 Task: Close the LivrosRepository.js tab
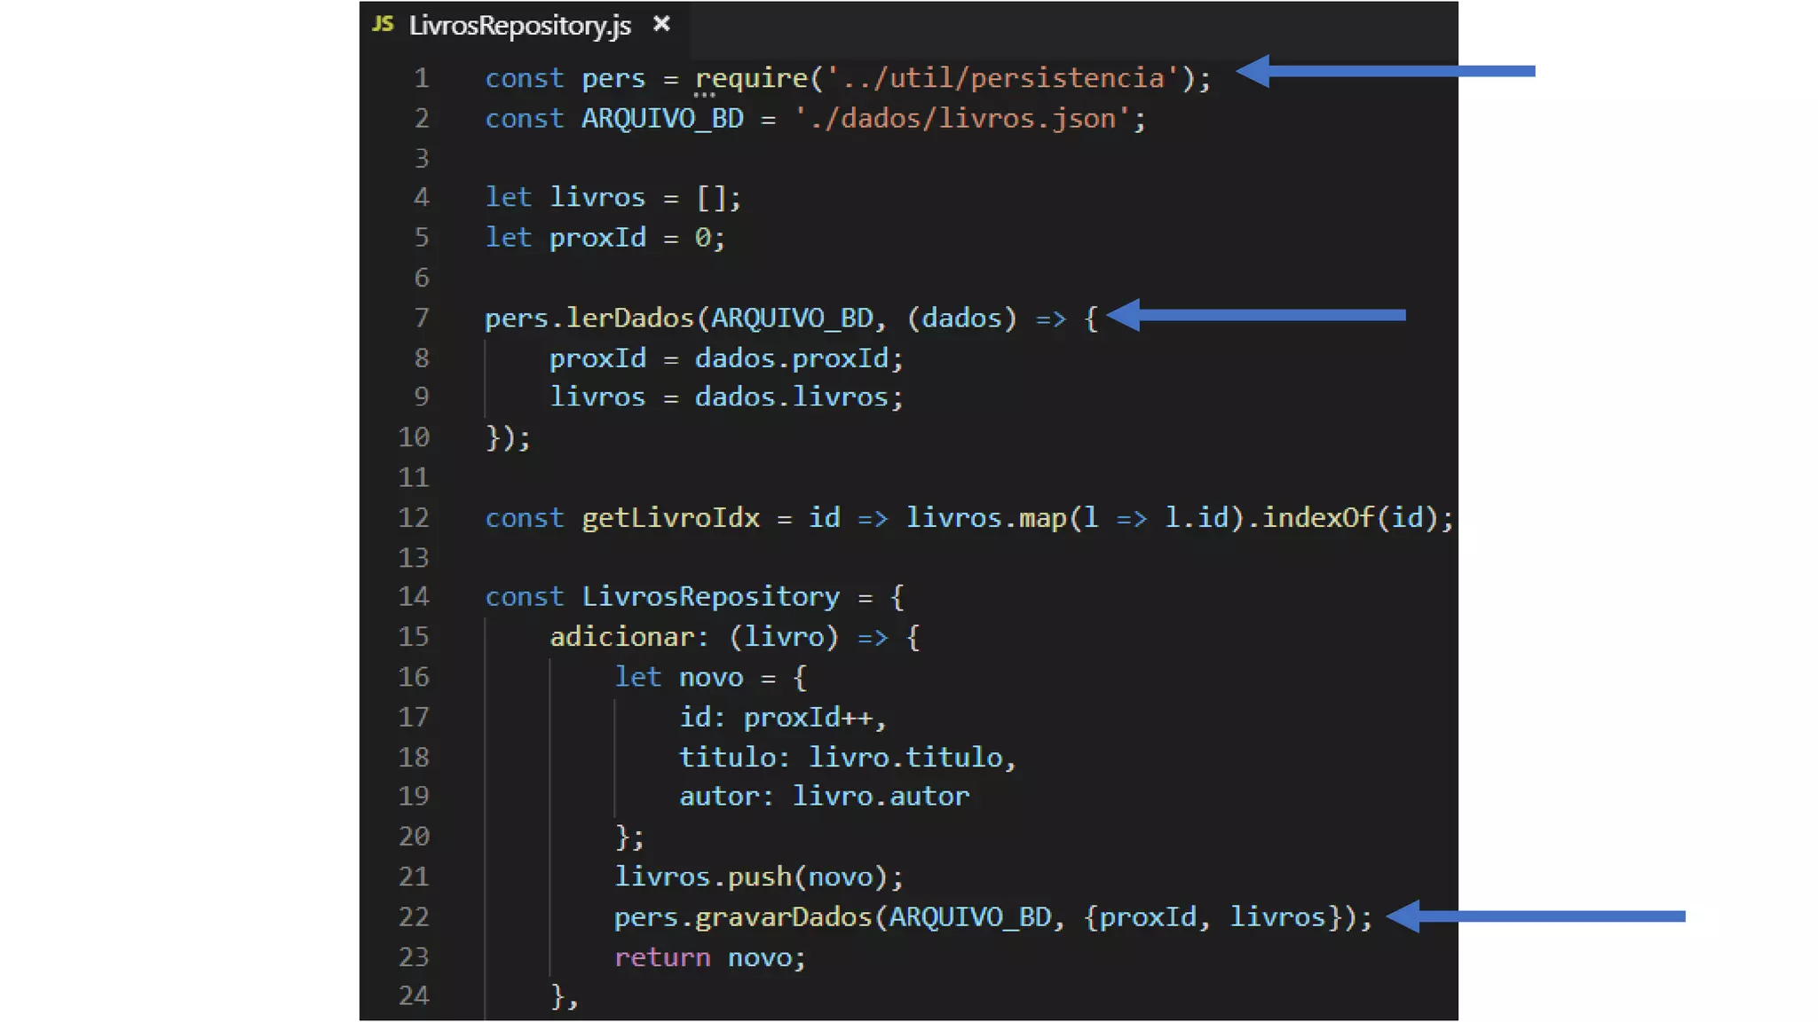(x=661, y=24)
